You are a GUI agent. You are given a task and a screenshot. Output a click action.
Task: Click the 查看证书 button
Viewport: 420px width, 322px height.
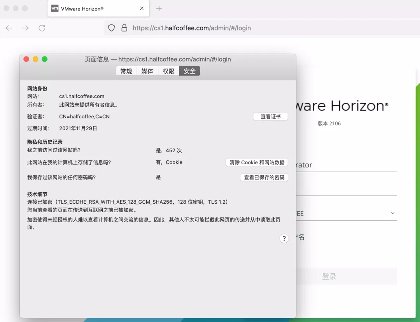271,116
